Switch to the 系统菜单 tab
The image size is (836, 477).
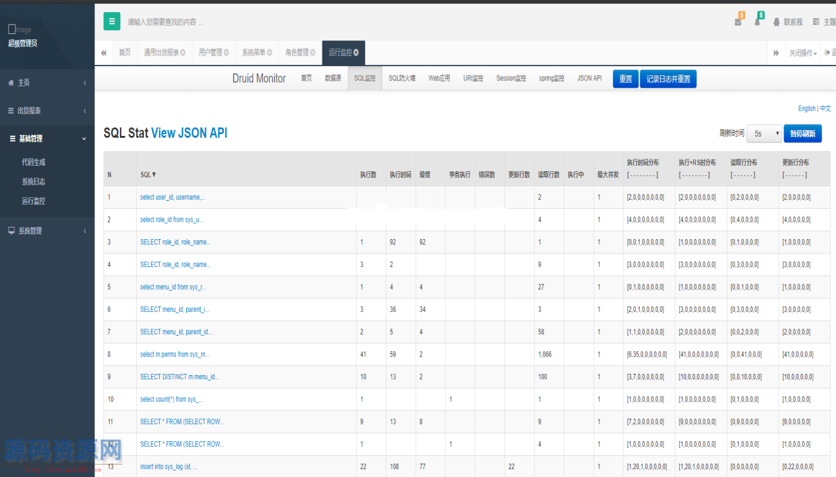point(253,52)
